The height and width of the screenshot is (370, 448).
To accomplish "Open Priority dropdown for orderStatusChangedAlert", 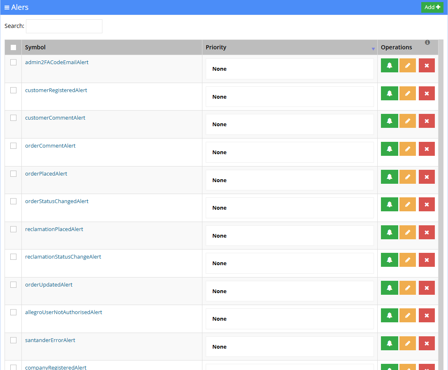I will [290, 208].
